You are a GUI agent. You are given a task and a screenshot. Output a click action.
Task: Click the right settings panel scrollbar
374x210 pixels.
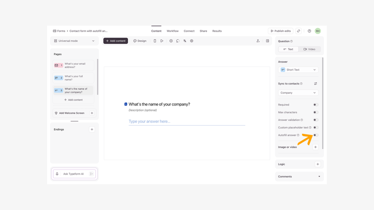pos(323,103)
